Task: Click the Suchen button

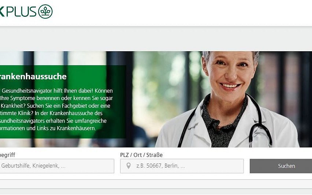Action: tap(281, 166)
